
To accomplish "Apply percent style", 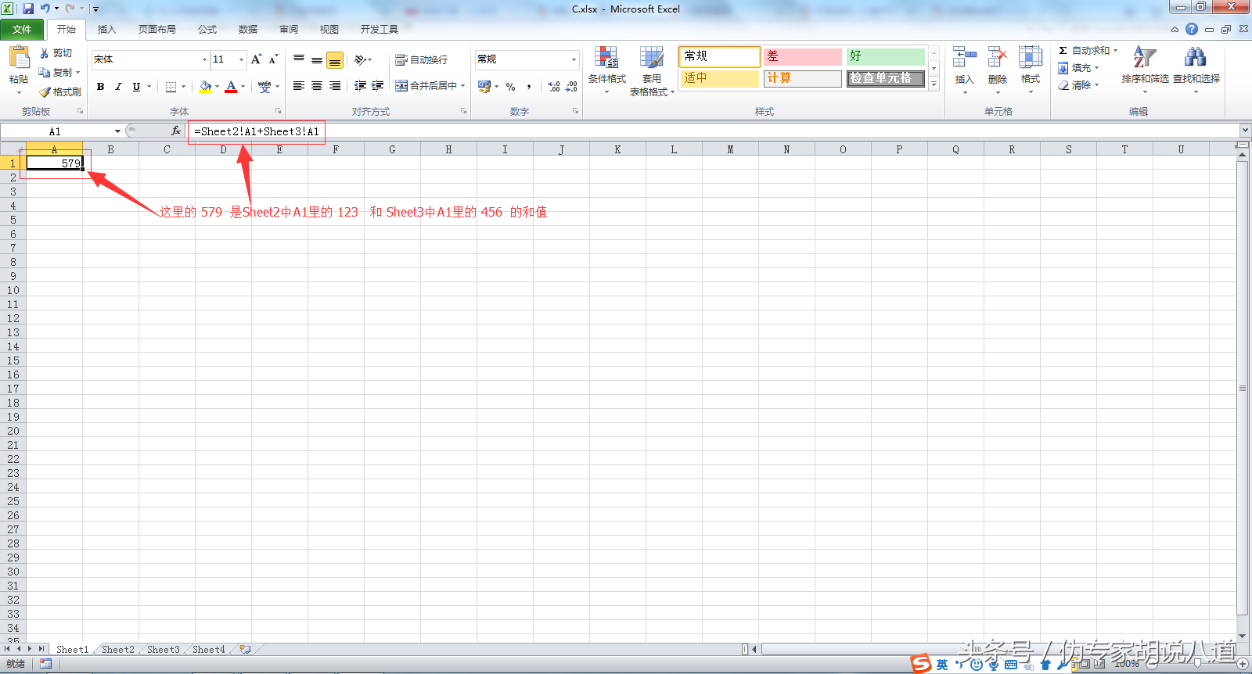I will point(510,87).
